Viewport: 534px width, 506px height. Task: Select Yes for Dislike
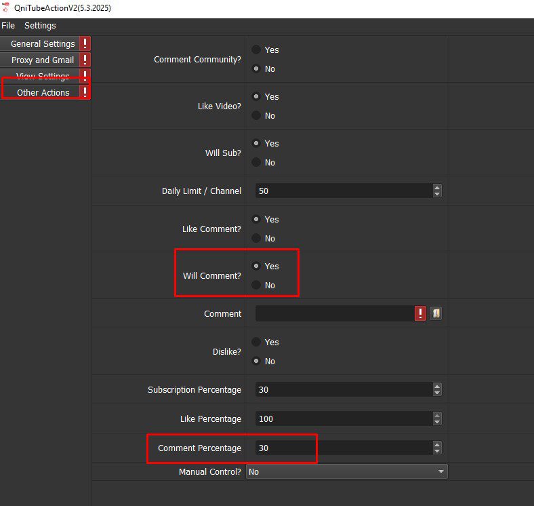[x=265, y=342]
